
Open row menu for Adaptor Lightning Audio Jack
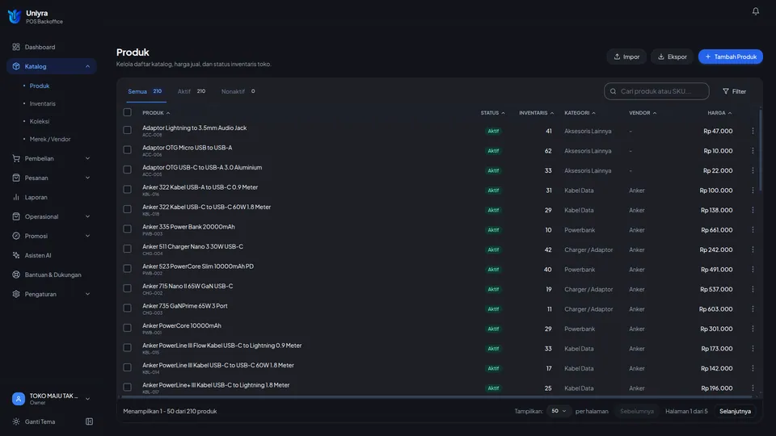pyautogui.click(x=753, y=131)
